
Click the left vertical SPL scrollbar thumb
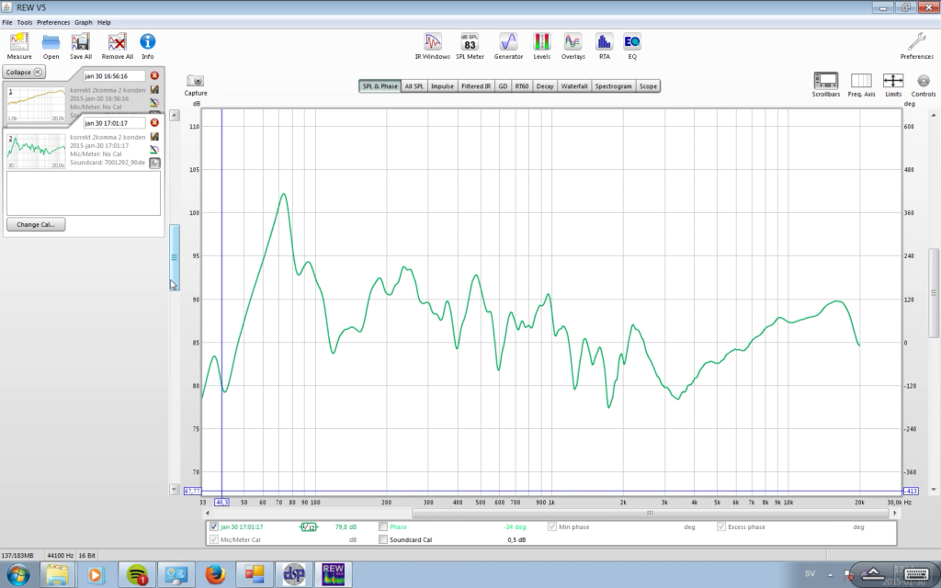pos(174,257)
